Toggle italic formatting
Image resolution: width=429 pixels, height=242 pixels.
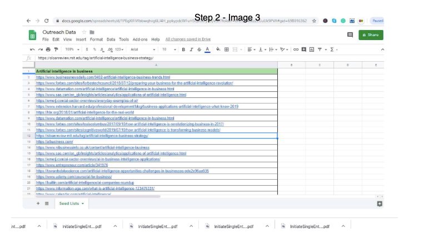coord(191,50)
